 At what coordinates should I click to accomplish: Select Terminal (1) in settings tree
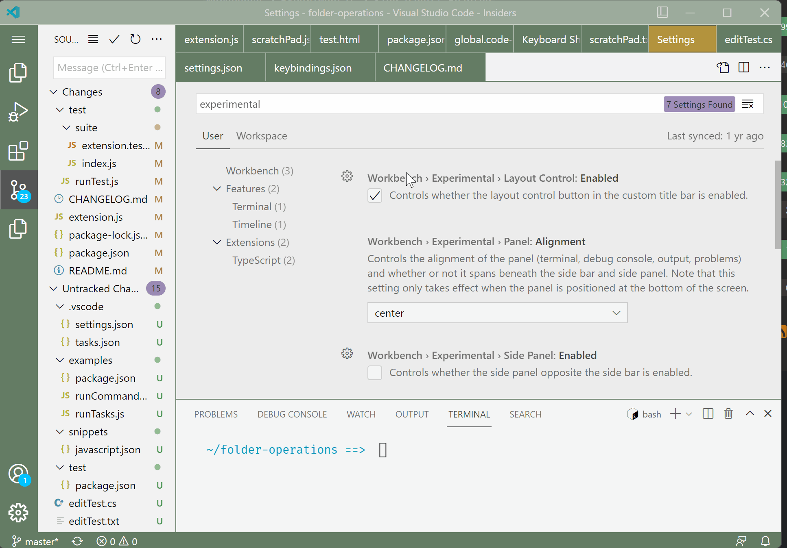tap(259, 207)
